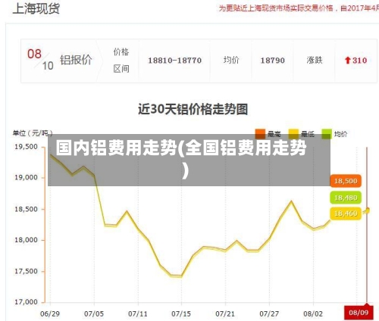Click the red 08/09 date marker

[359, 313]
